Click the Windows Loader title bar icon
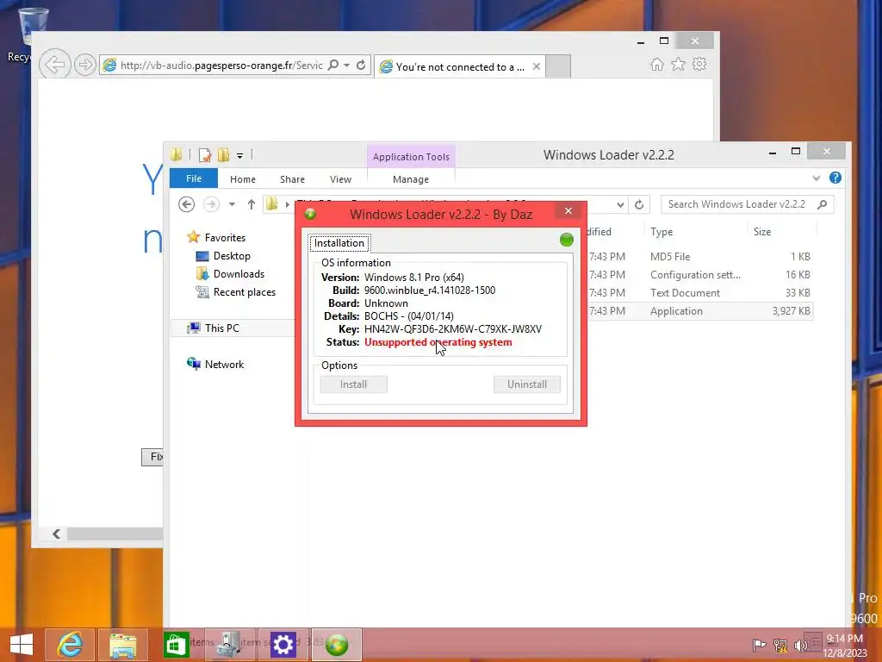 click(310, 214)
